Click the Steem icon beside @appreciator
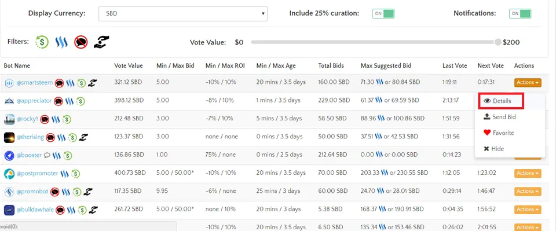 pyautogui.click(x=69, y=101)
